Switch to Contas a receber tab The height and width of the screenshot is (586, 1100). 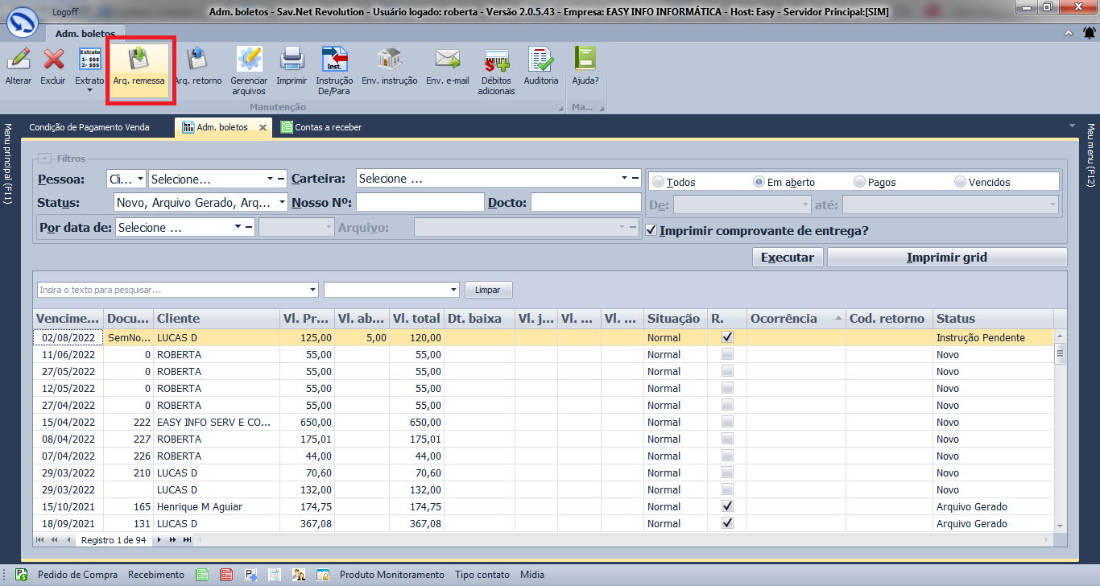coord(328,127)
